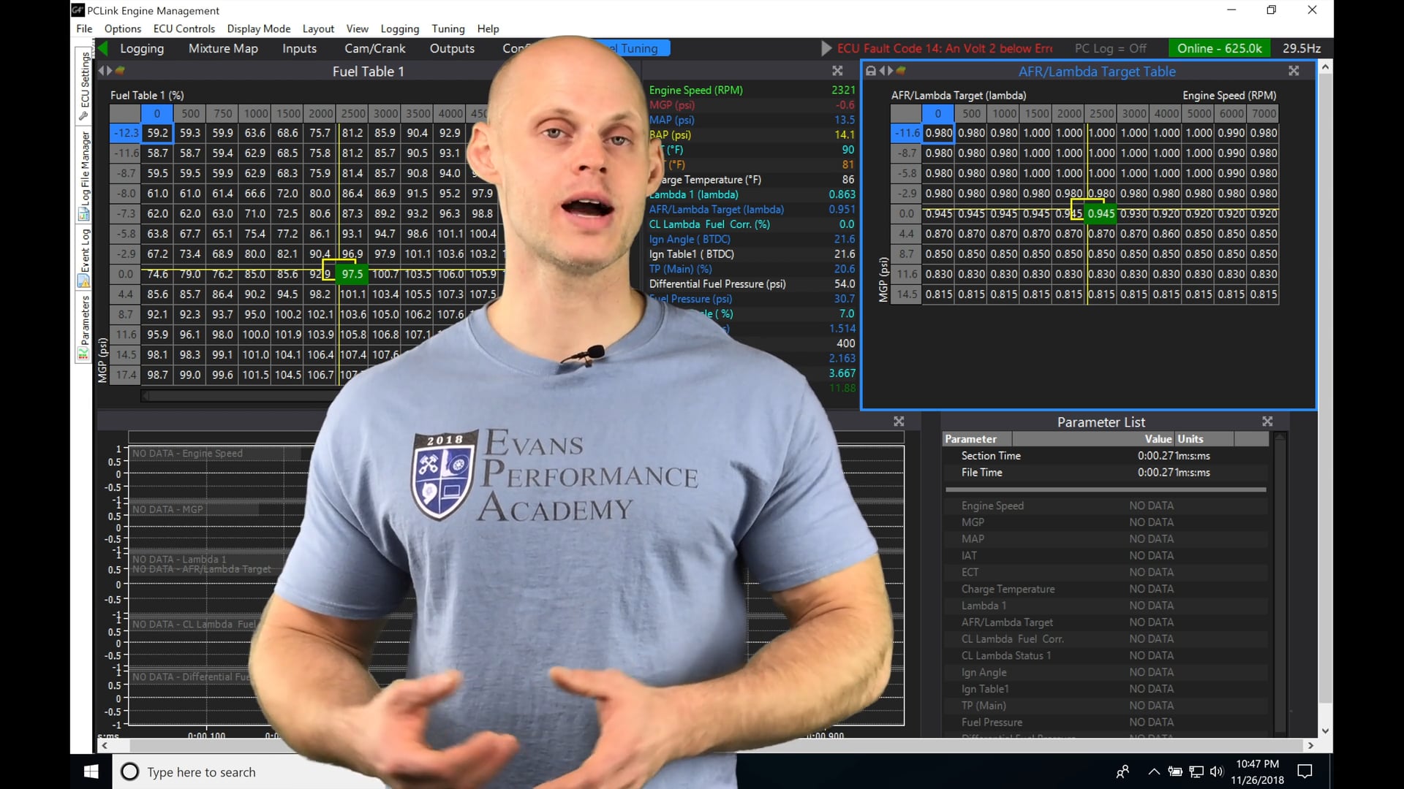The height and width of the screenshot is (789, 1404).
Task: Click the 3D view icon on Fuel Table 1
Action: click(120, 71)
